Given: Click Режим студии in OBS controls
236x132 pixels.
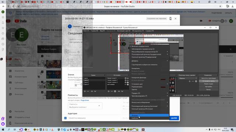Looking at the screenshot, I should point(208,84).
